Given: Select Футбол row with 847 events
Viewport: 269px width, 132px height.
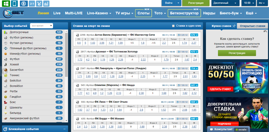Looking at the screenshot, I should 33,59.
